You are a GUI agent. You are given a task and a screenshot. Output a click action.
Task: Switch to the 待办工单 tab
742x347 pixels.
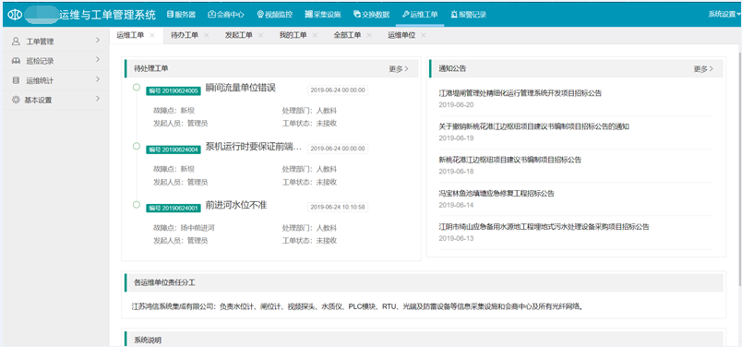[184, 35]
